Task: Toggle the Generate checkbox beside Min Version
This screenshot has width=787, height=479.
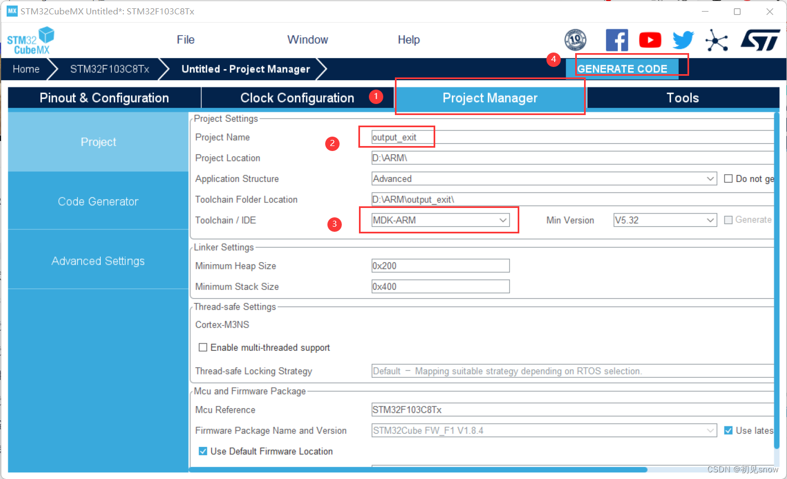Action: click(728, 220)
